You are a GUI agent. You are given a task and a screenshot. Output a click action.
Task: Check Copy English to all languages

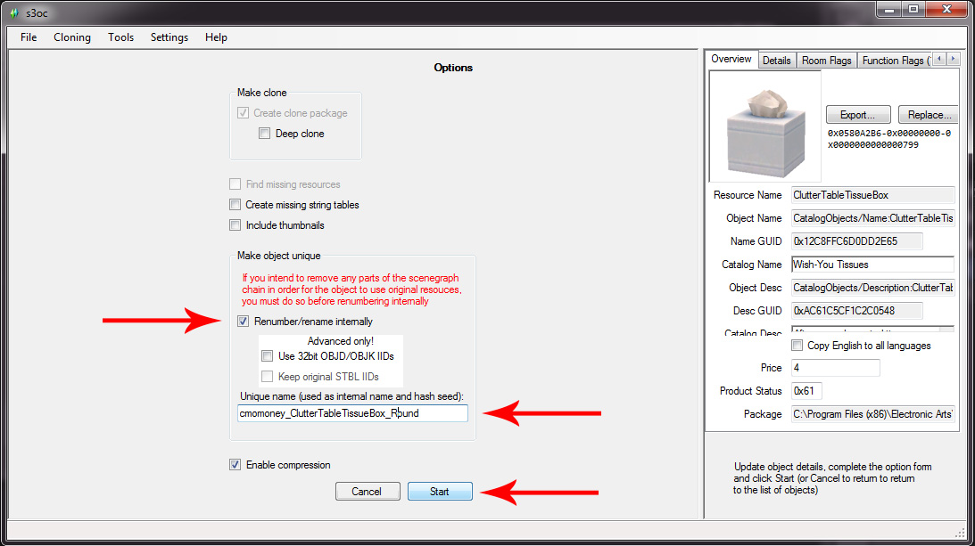tap(797, 346)
